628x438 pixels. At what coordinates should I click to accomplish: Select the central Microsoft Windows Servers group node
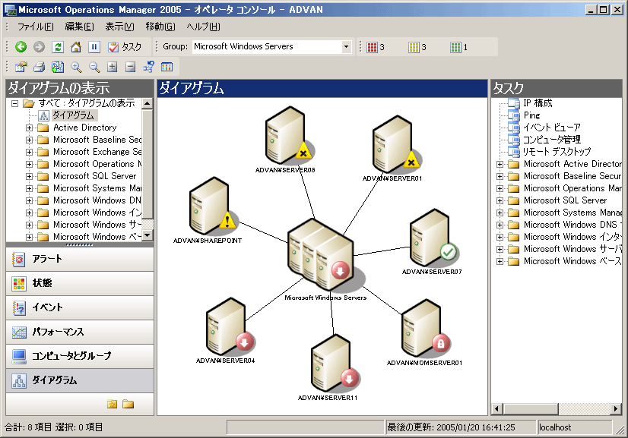click(322, 256)
